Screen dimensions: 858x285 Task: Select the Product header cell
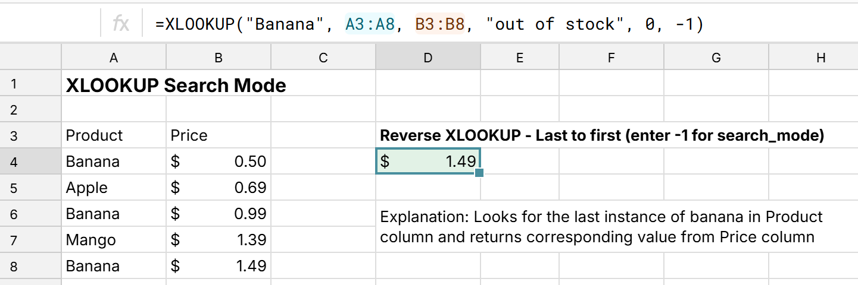pyautogui.click(x=113, y=135)
